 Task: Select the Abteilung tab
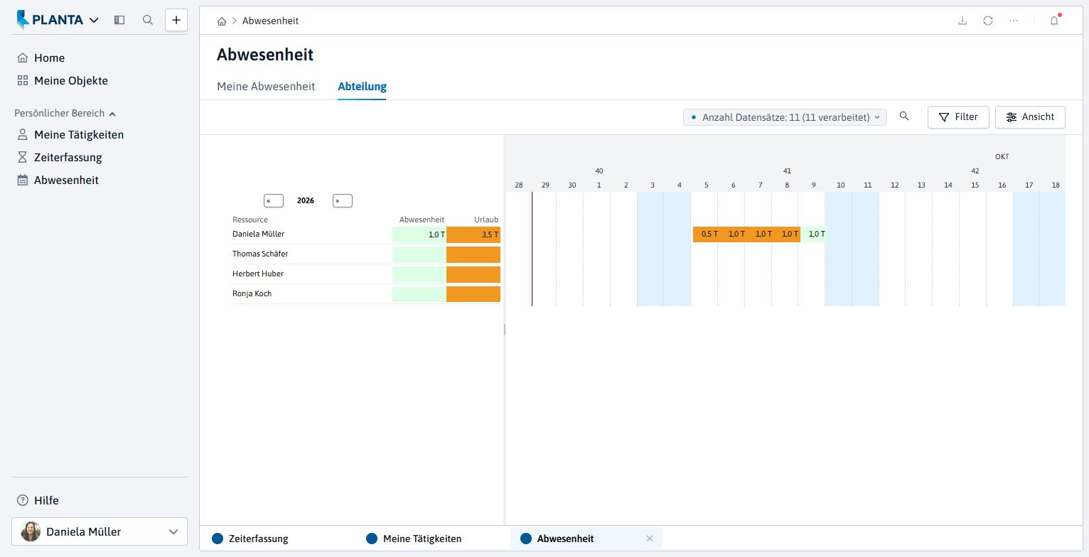click(x=362, y=87)
